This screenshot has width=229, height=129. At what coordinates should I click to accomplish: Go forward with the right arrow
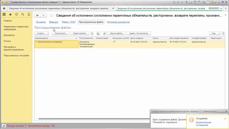tap(44, 15)
